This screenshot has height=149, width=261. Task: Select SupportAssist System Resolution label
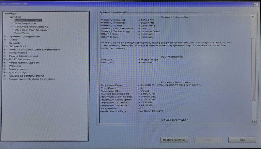tap(32, 79)
